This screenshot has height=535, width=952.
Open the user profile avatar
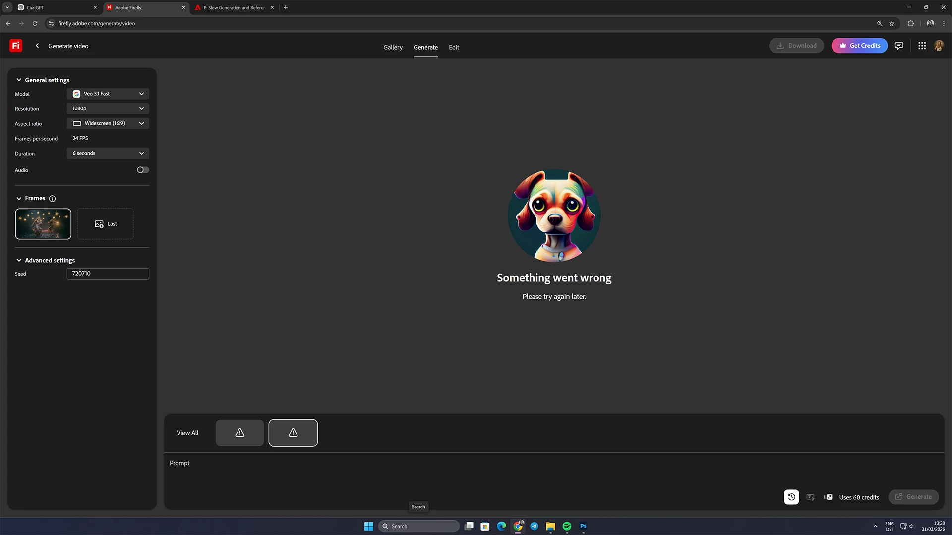939,46
